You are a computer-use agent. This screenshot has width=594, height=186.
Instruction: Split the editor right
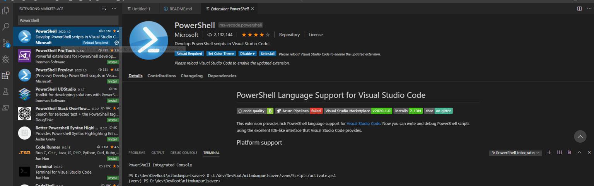tap(579, 9)
